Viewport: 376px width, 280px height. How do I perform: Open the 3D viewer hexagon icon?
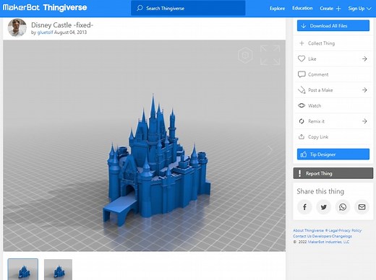pyautogui.click(x=245, y=56)
